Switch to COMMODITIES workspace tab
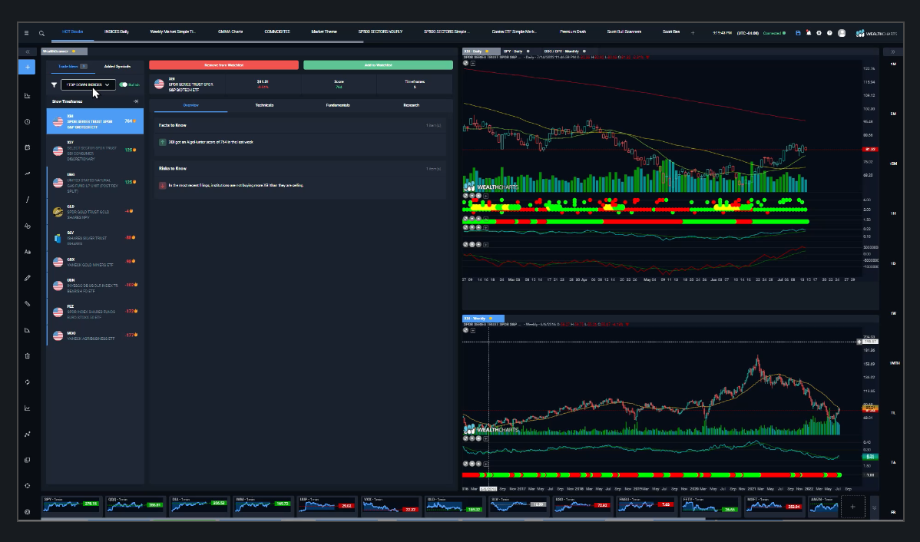Image resolution: width=920 pixels, height=542 pixels. (277, 31)
